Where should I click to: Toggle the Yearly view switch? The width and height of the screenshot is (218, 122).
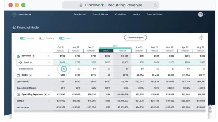(x=62, y=38)
